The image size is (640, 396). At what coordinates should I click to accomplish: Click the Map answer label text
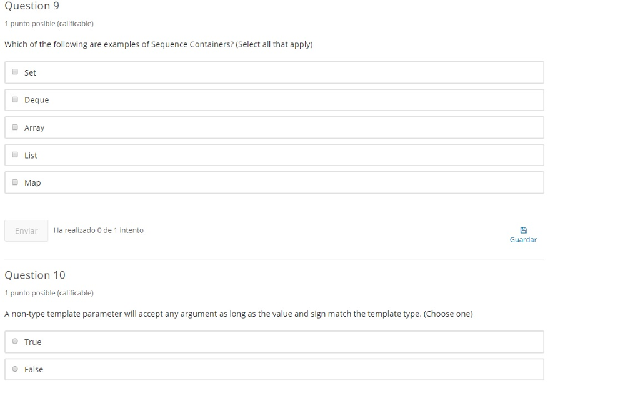click(x=32, y=183)
